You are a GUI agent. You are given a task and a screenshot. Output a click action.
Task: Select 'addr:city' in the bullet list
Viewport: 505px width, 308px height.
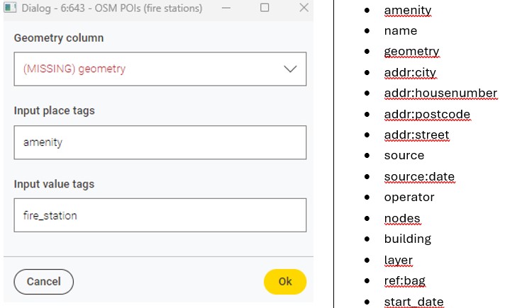(x=410, y=73)
